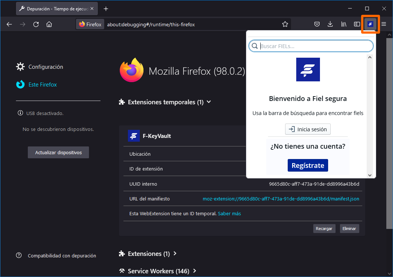Click the Fiel segura logo in the popup
Viewport: 393px width, 277px height.
coord(308,70)
